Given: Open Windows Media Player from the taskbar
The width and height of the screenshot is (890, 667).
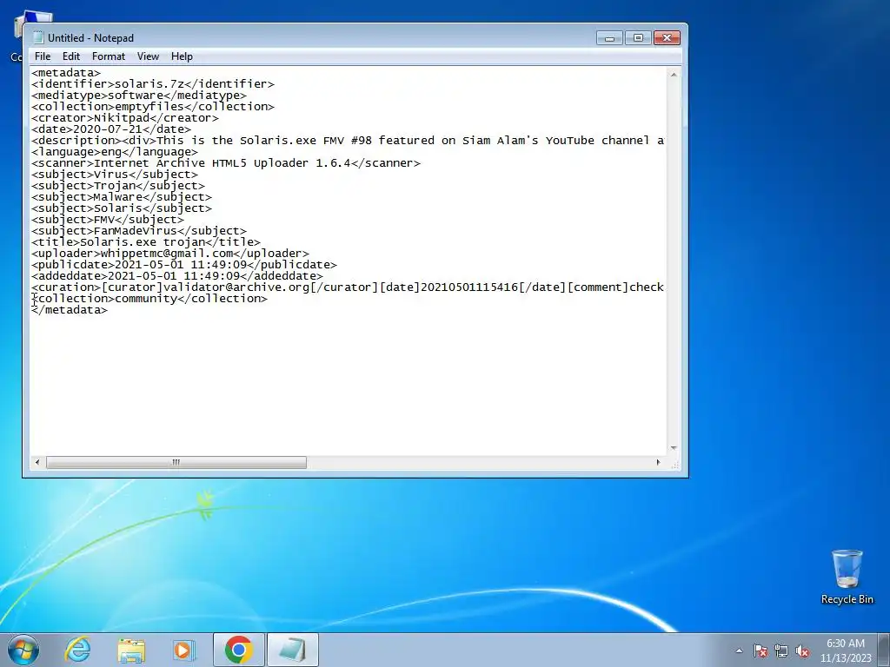Looking at the screenshot, I should point(184,650).
